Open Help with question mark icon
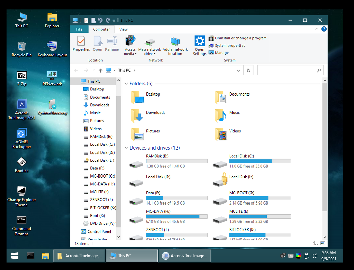 click(x=324, y=29)
